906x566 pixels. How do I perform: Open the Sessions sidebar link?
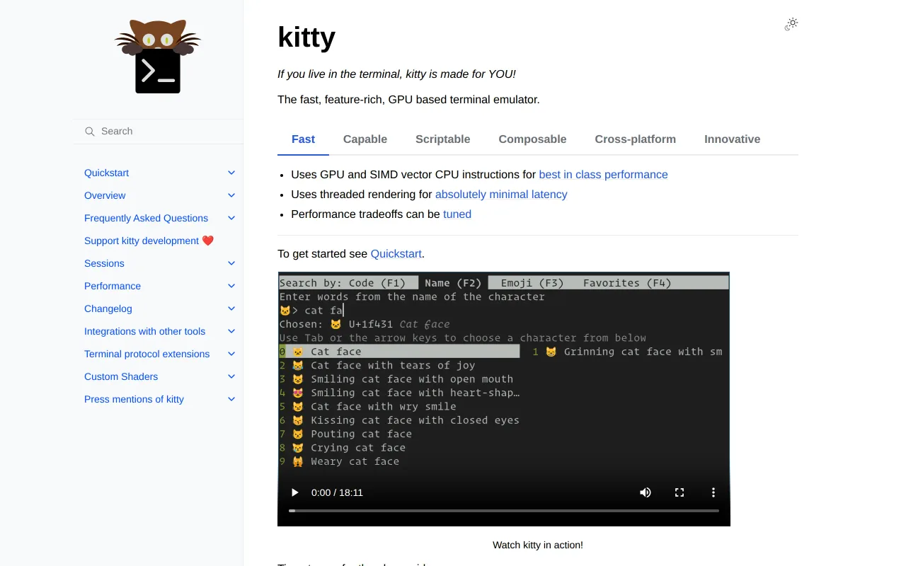tap(104, 263)
